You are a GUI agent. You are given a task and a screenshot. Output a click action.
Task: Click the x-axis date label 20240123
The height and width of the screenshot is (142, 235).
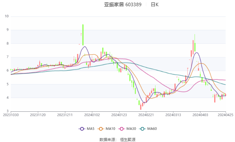[119, 115]
